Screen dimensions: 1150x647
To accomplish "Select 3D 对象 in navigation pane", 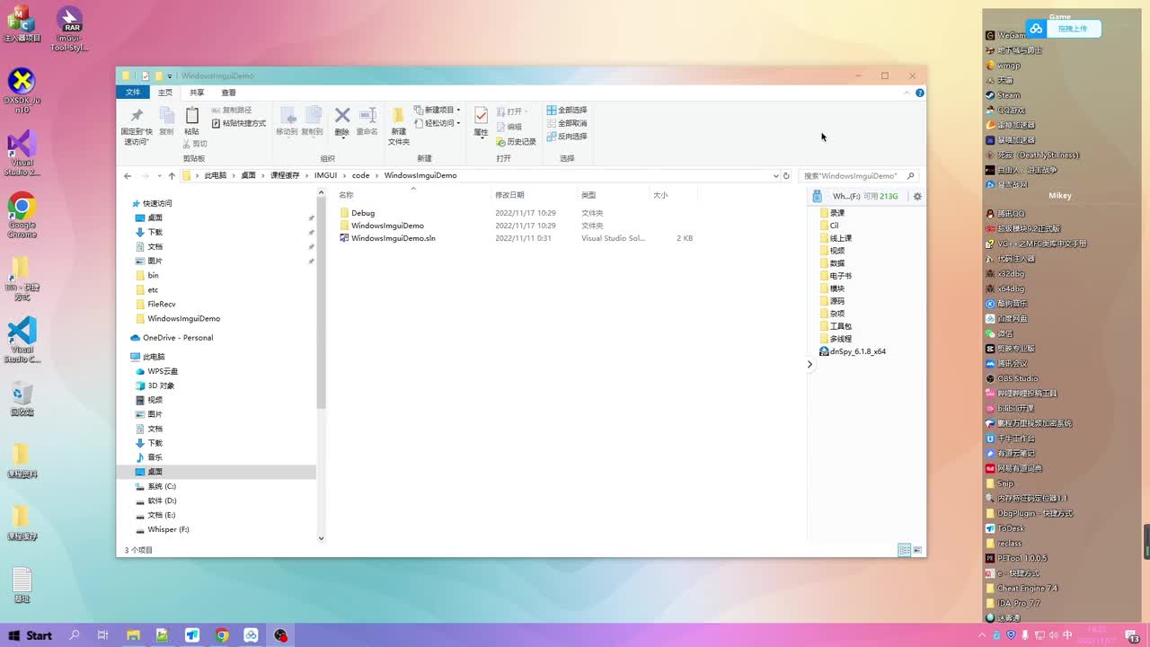I will pos(161,386).
